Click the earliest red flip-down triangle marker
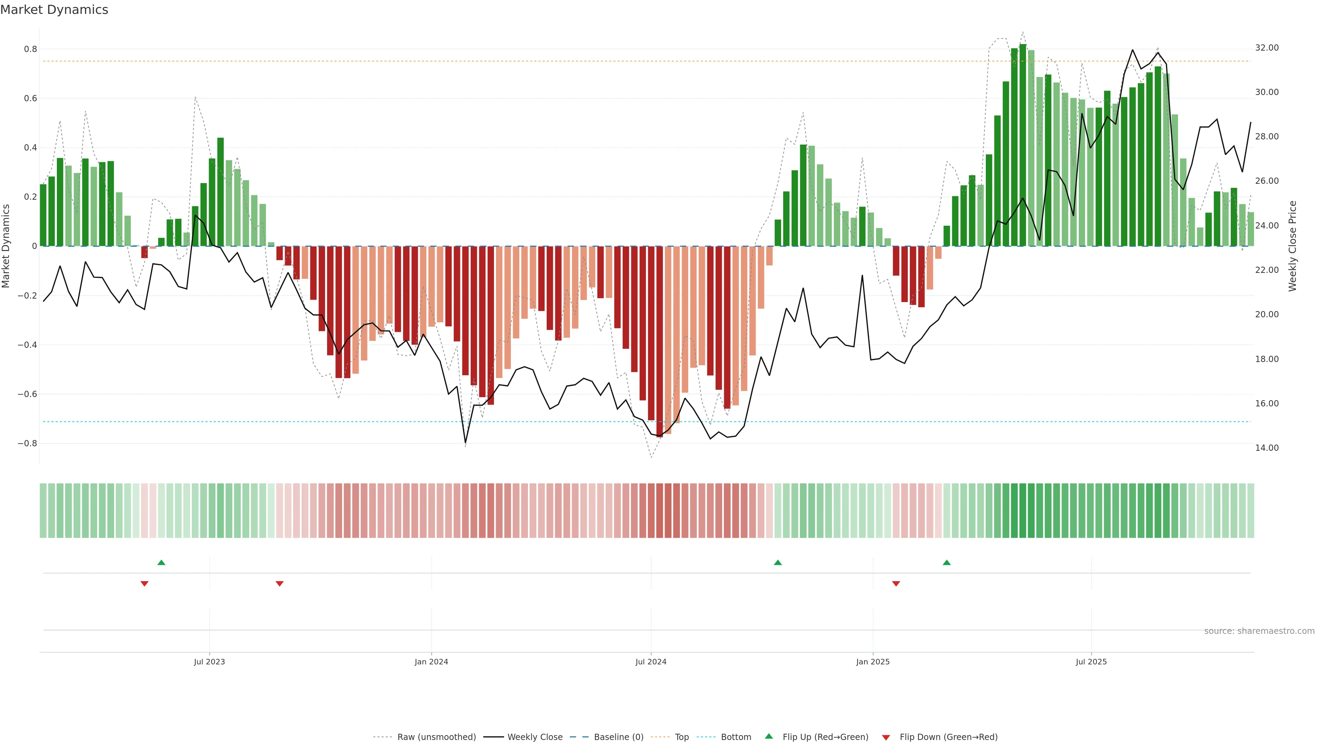 click(145, 584)
